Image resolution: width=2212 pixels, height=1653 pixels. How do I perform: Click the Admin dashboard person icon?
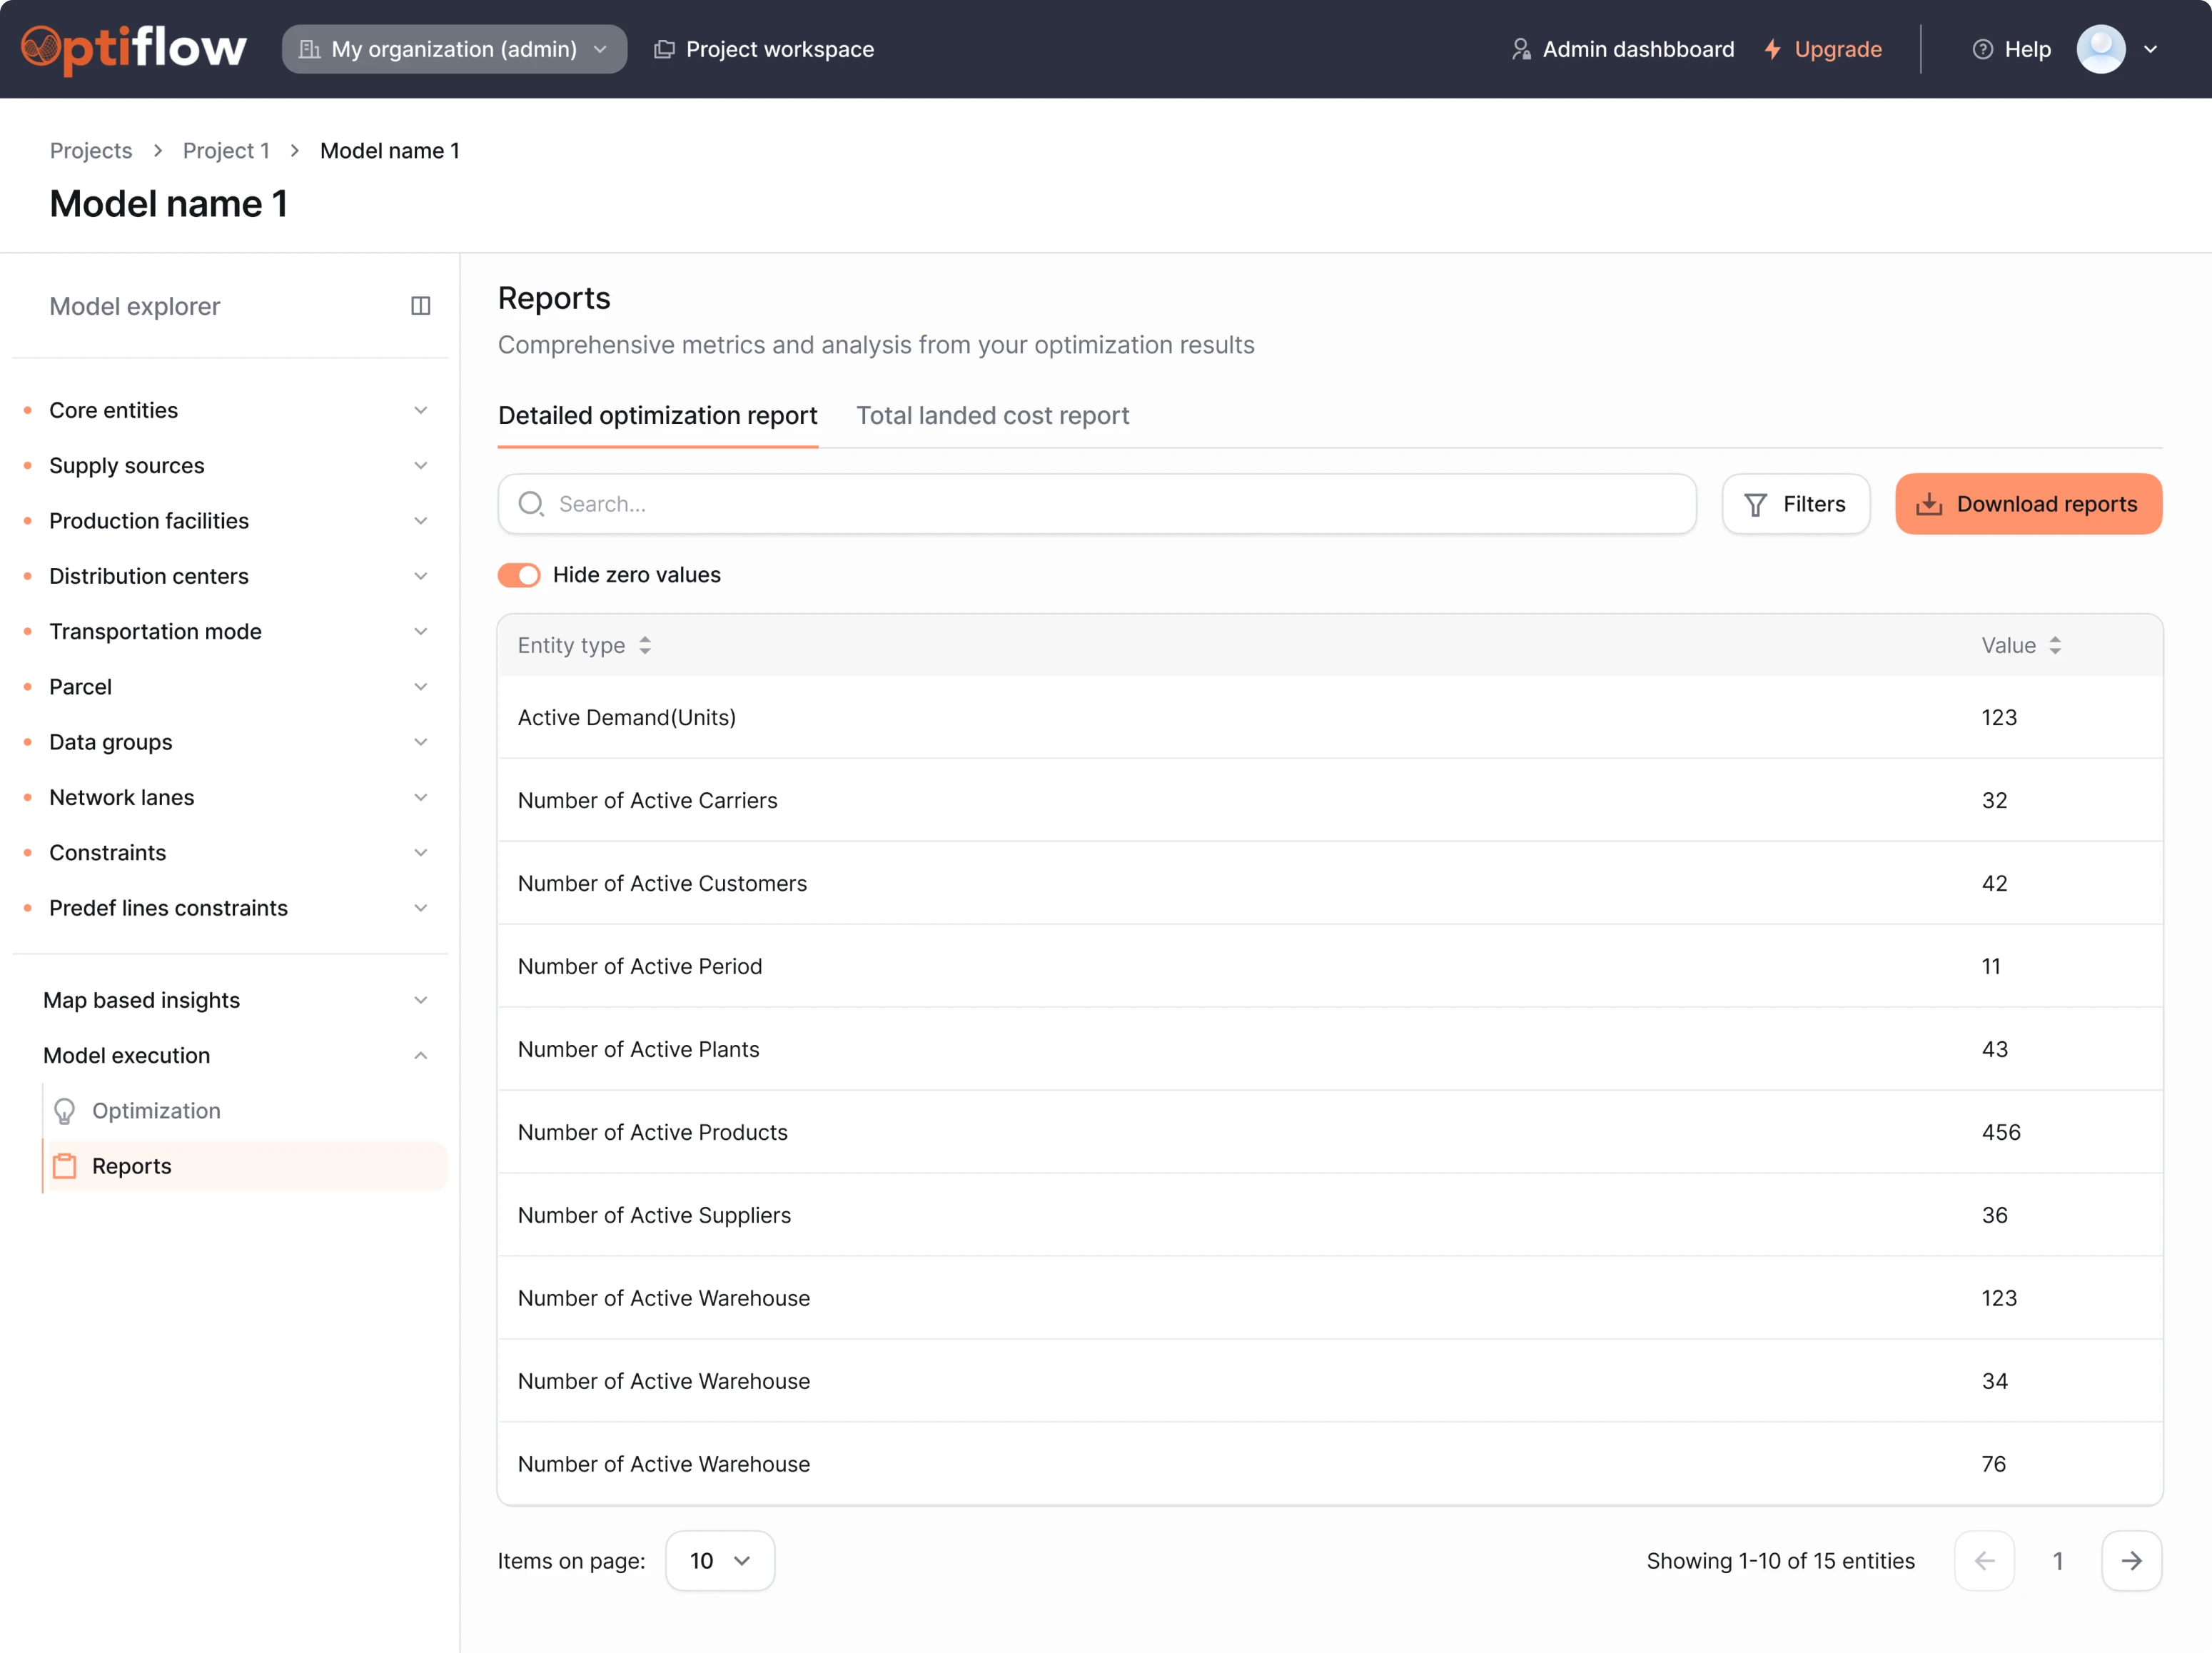pos(1521,48)
